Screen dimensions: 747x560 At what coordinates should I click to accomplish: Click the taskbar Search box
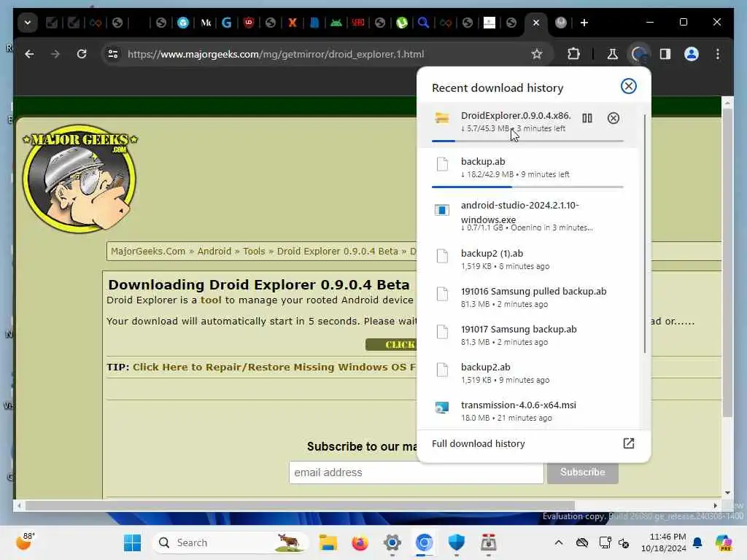pos(231,542)
